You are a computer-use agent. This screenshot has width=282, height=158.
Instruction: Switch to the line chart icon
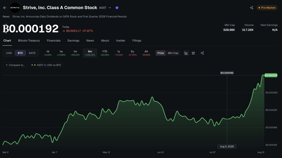186,53
